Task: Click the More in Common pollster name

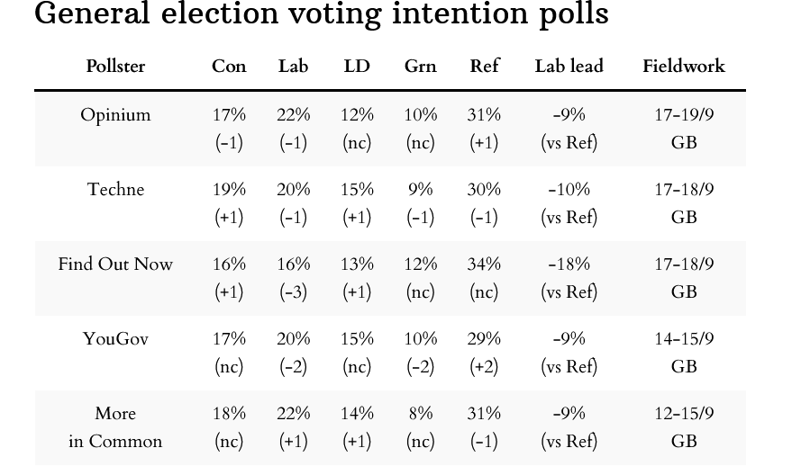Action: pos(115,427)
